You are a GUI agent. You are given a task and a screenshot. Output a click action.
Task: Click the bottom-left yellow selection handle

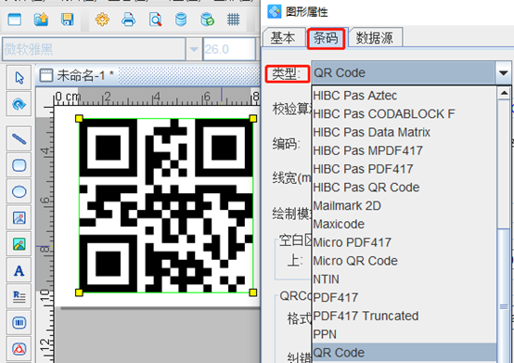click(x=79, y=292)
